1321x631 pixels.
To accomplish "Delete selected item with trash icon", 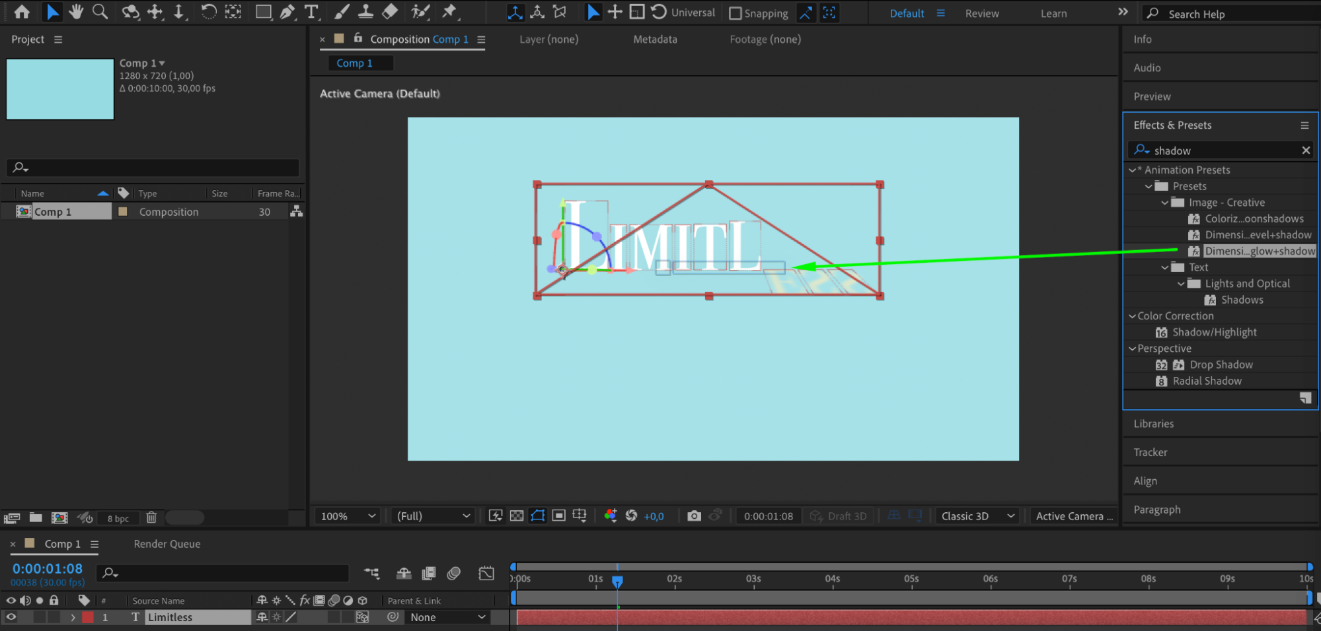I will pos(151,518).
